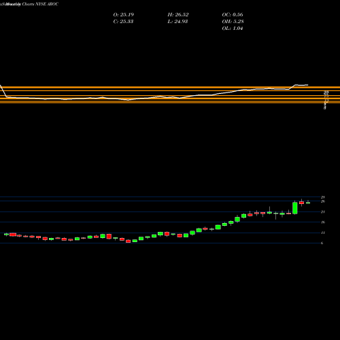Viewport: 340px width, 340px height.
Task: Click price axis label '6'
Action: pos(322,243)
